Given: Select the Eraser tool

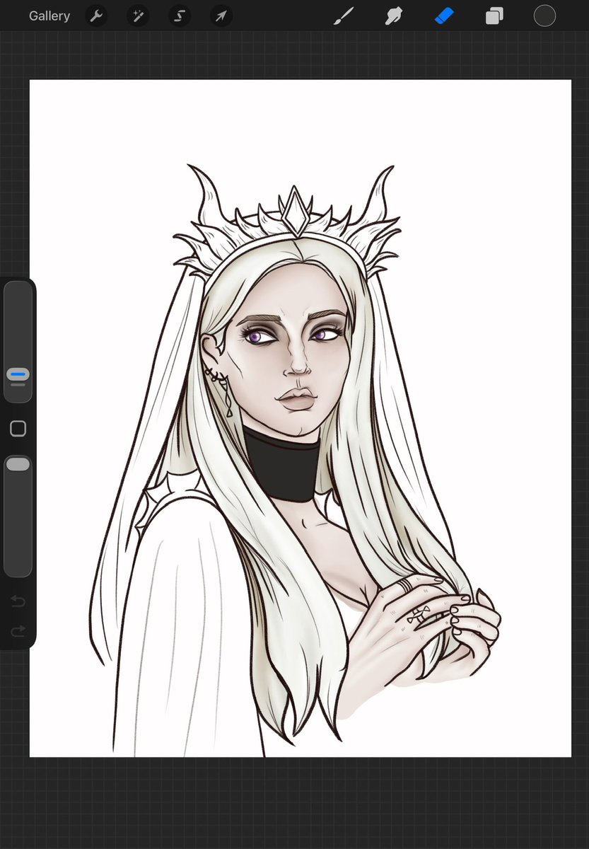Looking at the screenshot, I should pyautogui.click(x=444, y=16).
